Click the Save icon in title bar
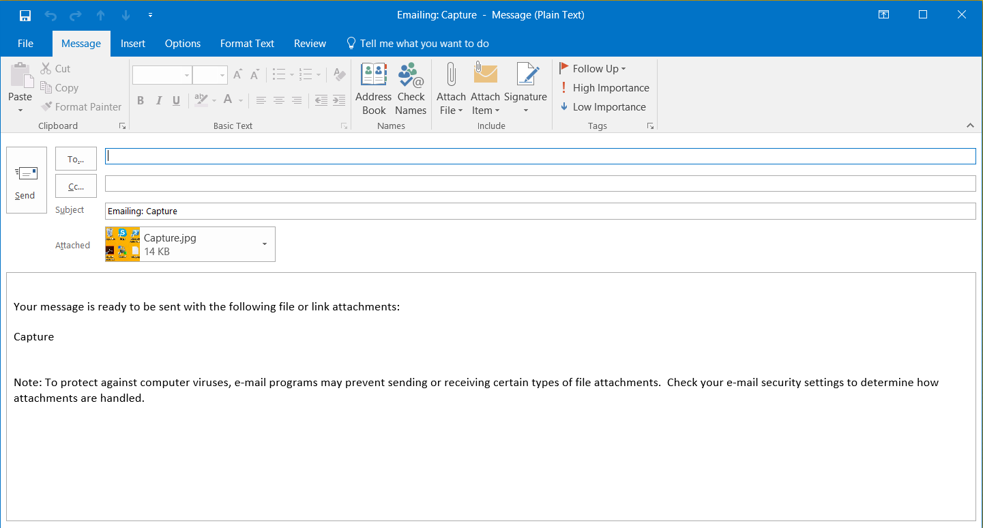Screen dimensions: 983x528 [x=25, y=15]
